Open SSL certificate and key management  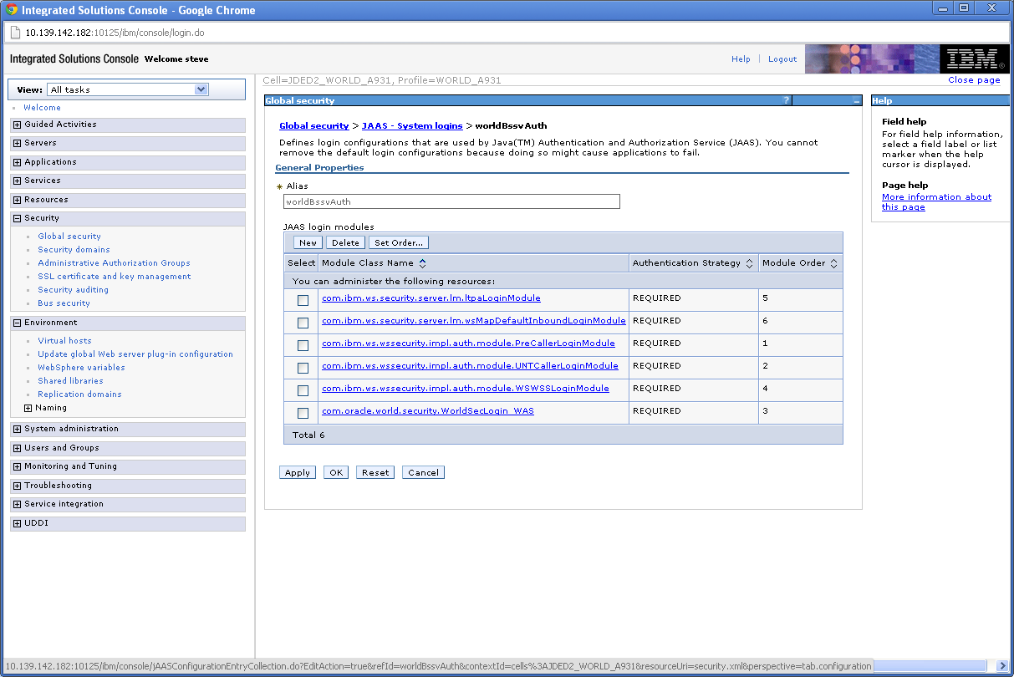tap(114, 277)
